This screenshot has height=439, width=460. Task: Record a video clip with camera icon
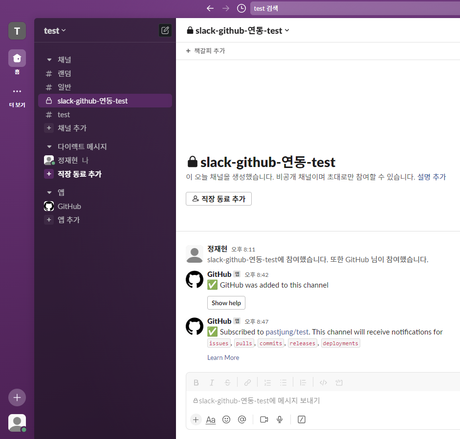[x=264, y=419]
